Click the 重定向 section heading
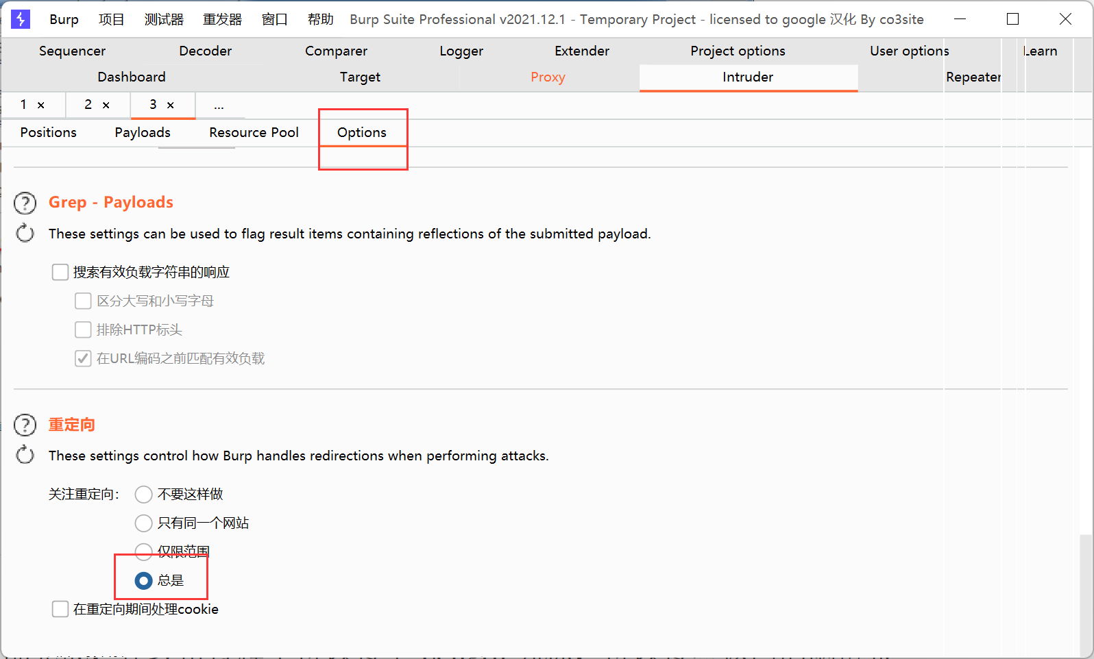Screen dimensions: 1094x659 [x=72, y=424]
